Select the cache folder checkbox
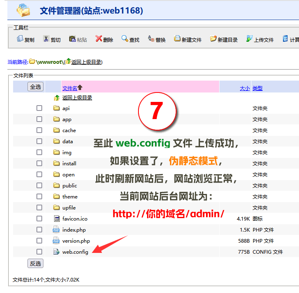Screen dimensions: 299x293 [x=39, y=130]
